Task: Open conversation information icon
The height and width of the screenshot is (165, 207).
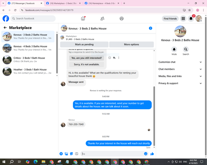Action: point(150,28)
